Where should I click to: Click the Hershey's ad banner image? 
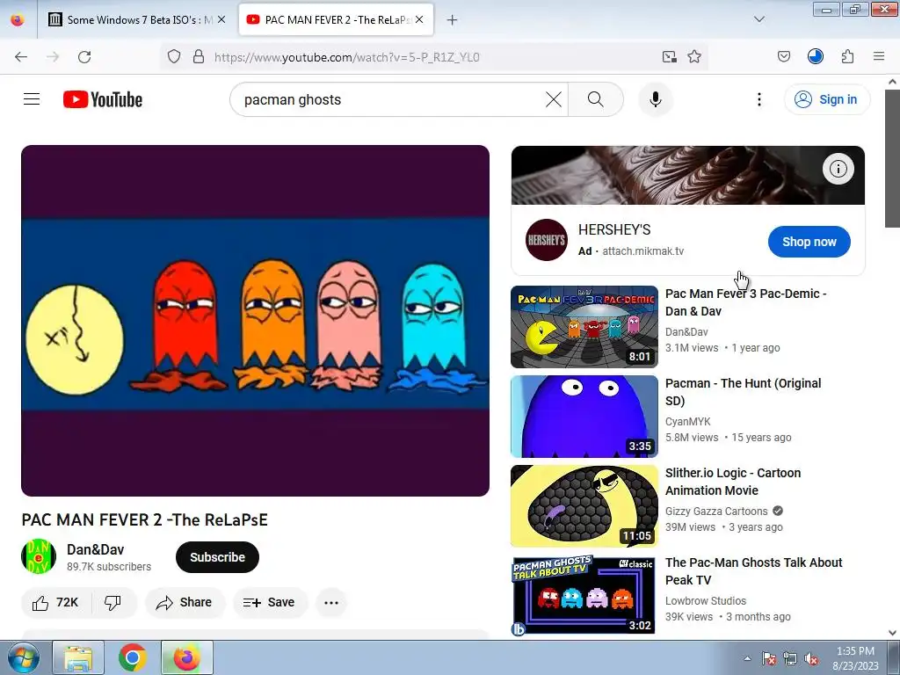click(x=687, y=175)
